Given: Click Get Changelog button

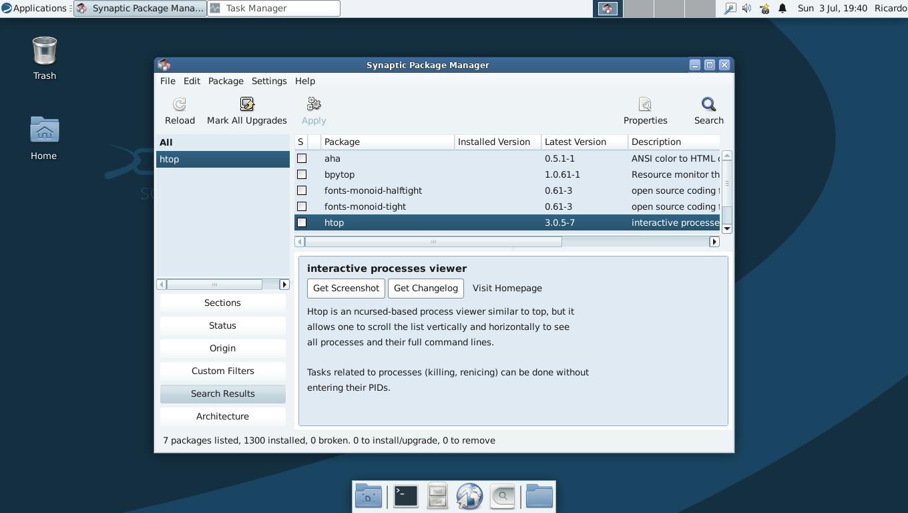Looking at the screenshot, I should tap(426, 288).
